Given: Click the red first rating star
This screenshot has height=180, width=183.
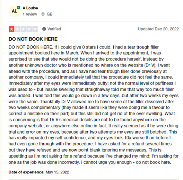Looking at the screenshot, I should 11,29.
